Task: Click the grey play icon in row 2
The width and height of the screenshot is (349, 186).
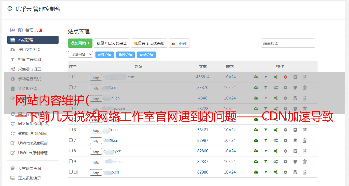Action: (285, 88)
